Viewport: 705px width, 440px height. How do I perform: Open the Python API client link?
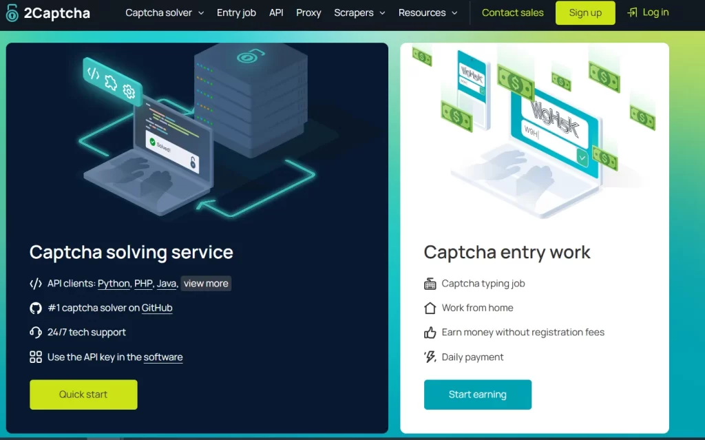click(114, 284)
